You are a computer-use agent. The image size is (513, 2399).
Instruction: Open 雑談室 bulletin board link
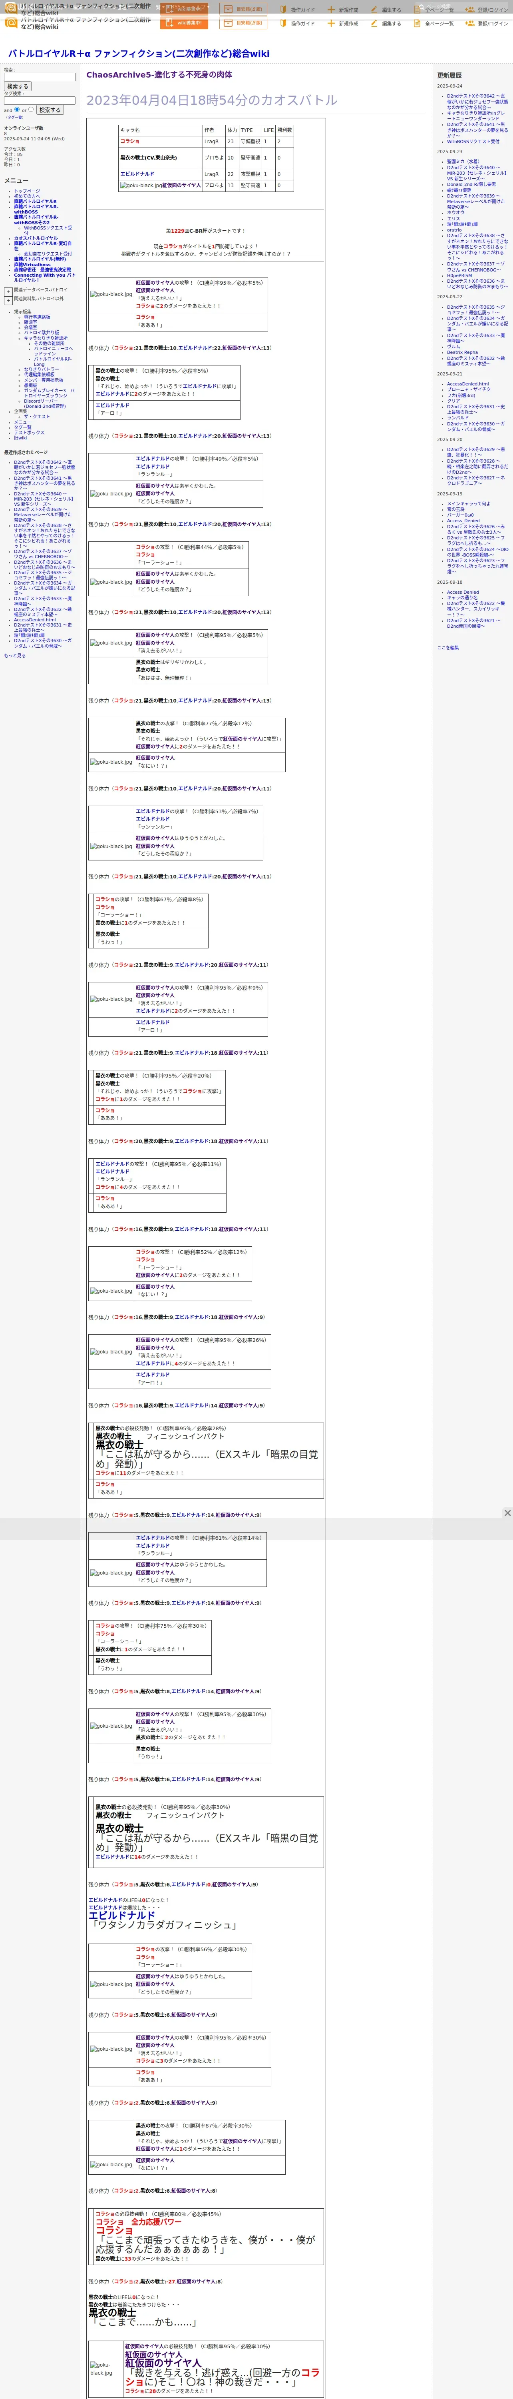(x=31, y=322)
